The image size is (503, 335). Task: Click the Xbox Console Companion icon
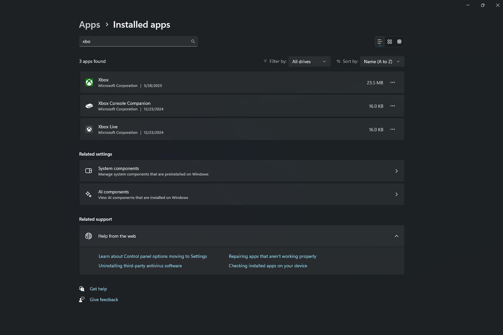click(x=89, y=106)
